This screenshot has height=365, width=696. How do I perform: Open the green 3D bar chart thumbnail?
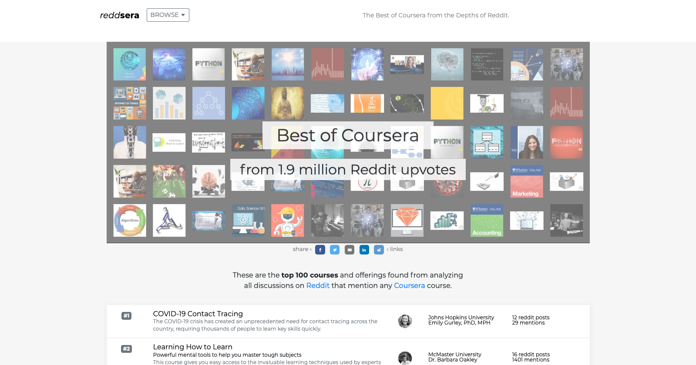point(447,221)
